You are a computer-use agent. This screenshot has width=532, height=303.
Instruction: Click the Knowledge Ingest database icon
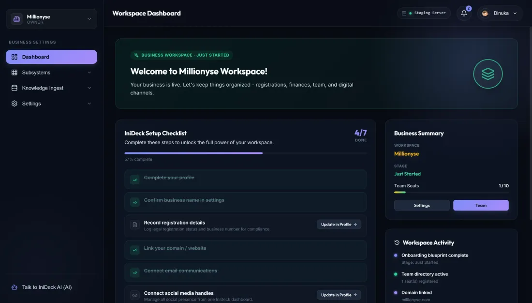click(x=14, y=88)
